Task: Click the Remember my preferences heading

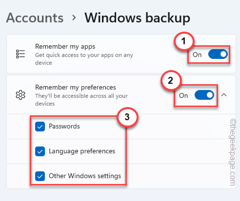Action: (x=76, y=88)
